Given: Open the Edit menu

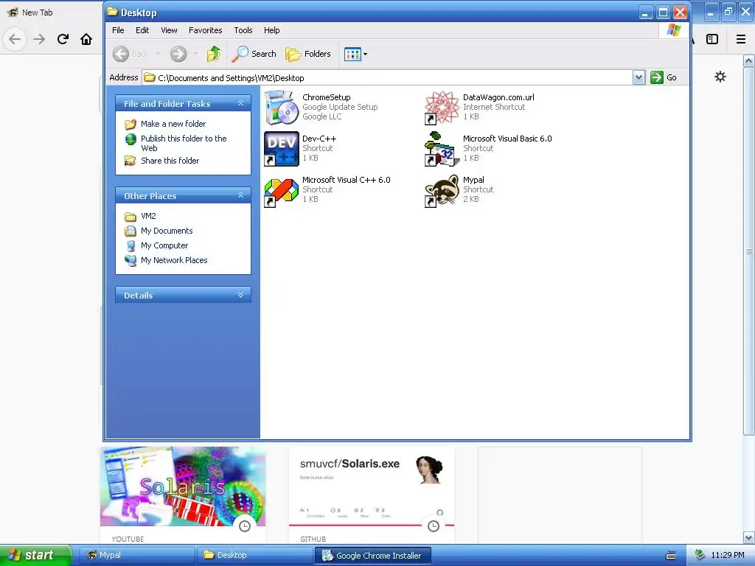Looking at the screenshot, I should 142,30.
